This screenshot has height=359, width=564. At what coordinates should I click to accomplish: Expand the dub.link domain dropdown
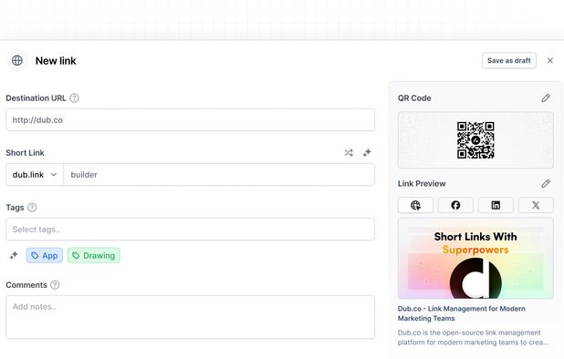[35, 175]
